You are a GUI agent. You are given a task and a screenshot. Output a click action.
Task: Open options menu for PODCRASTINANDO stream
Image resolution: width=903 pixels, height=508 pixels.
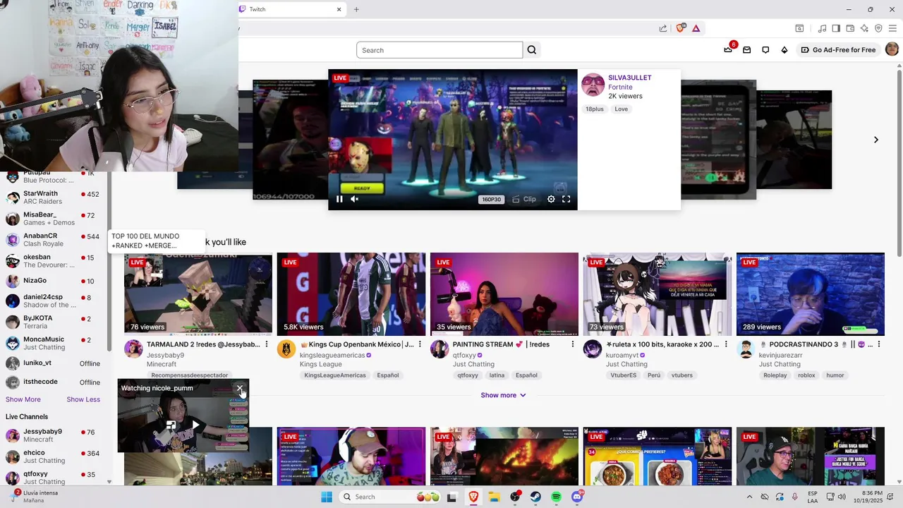coord(878,344)
